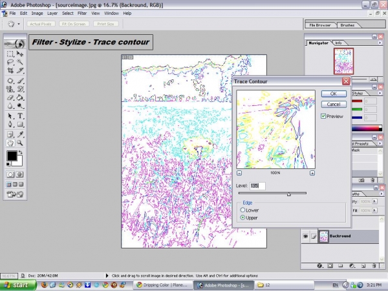Select the Zoom tool
The image size is (388, 291).
(x=20, y=143)
